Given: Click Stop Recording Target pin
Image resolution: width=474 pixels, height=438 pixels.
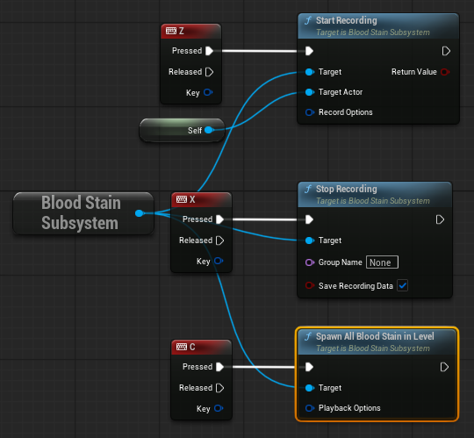Looking at the screenshot, I should (x=310, y=241).
